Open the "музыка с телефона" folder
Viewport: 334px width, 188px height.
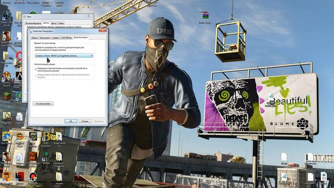[59, 157]
